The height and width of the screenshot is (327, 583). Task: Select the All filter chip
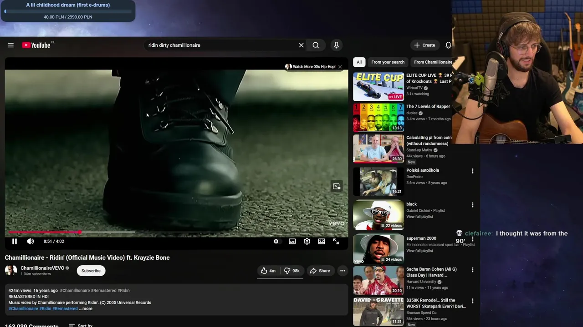(359, 62)
